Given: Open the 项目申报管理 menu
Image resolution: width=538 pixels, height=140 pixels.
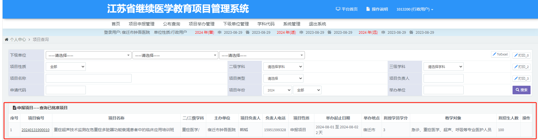Looking at the screenshot, I should click(141, 24).
